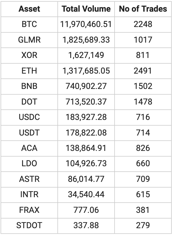Screen dimensions: 172x235
Task: Select the BTC asset cell
Action: [x=29, y=24]
